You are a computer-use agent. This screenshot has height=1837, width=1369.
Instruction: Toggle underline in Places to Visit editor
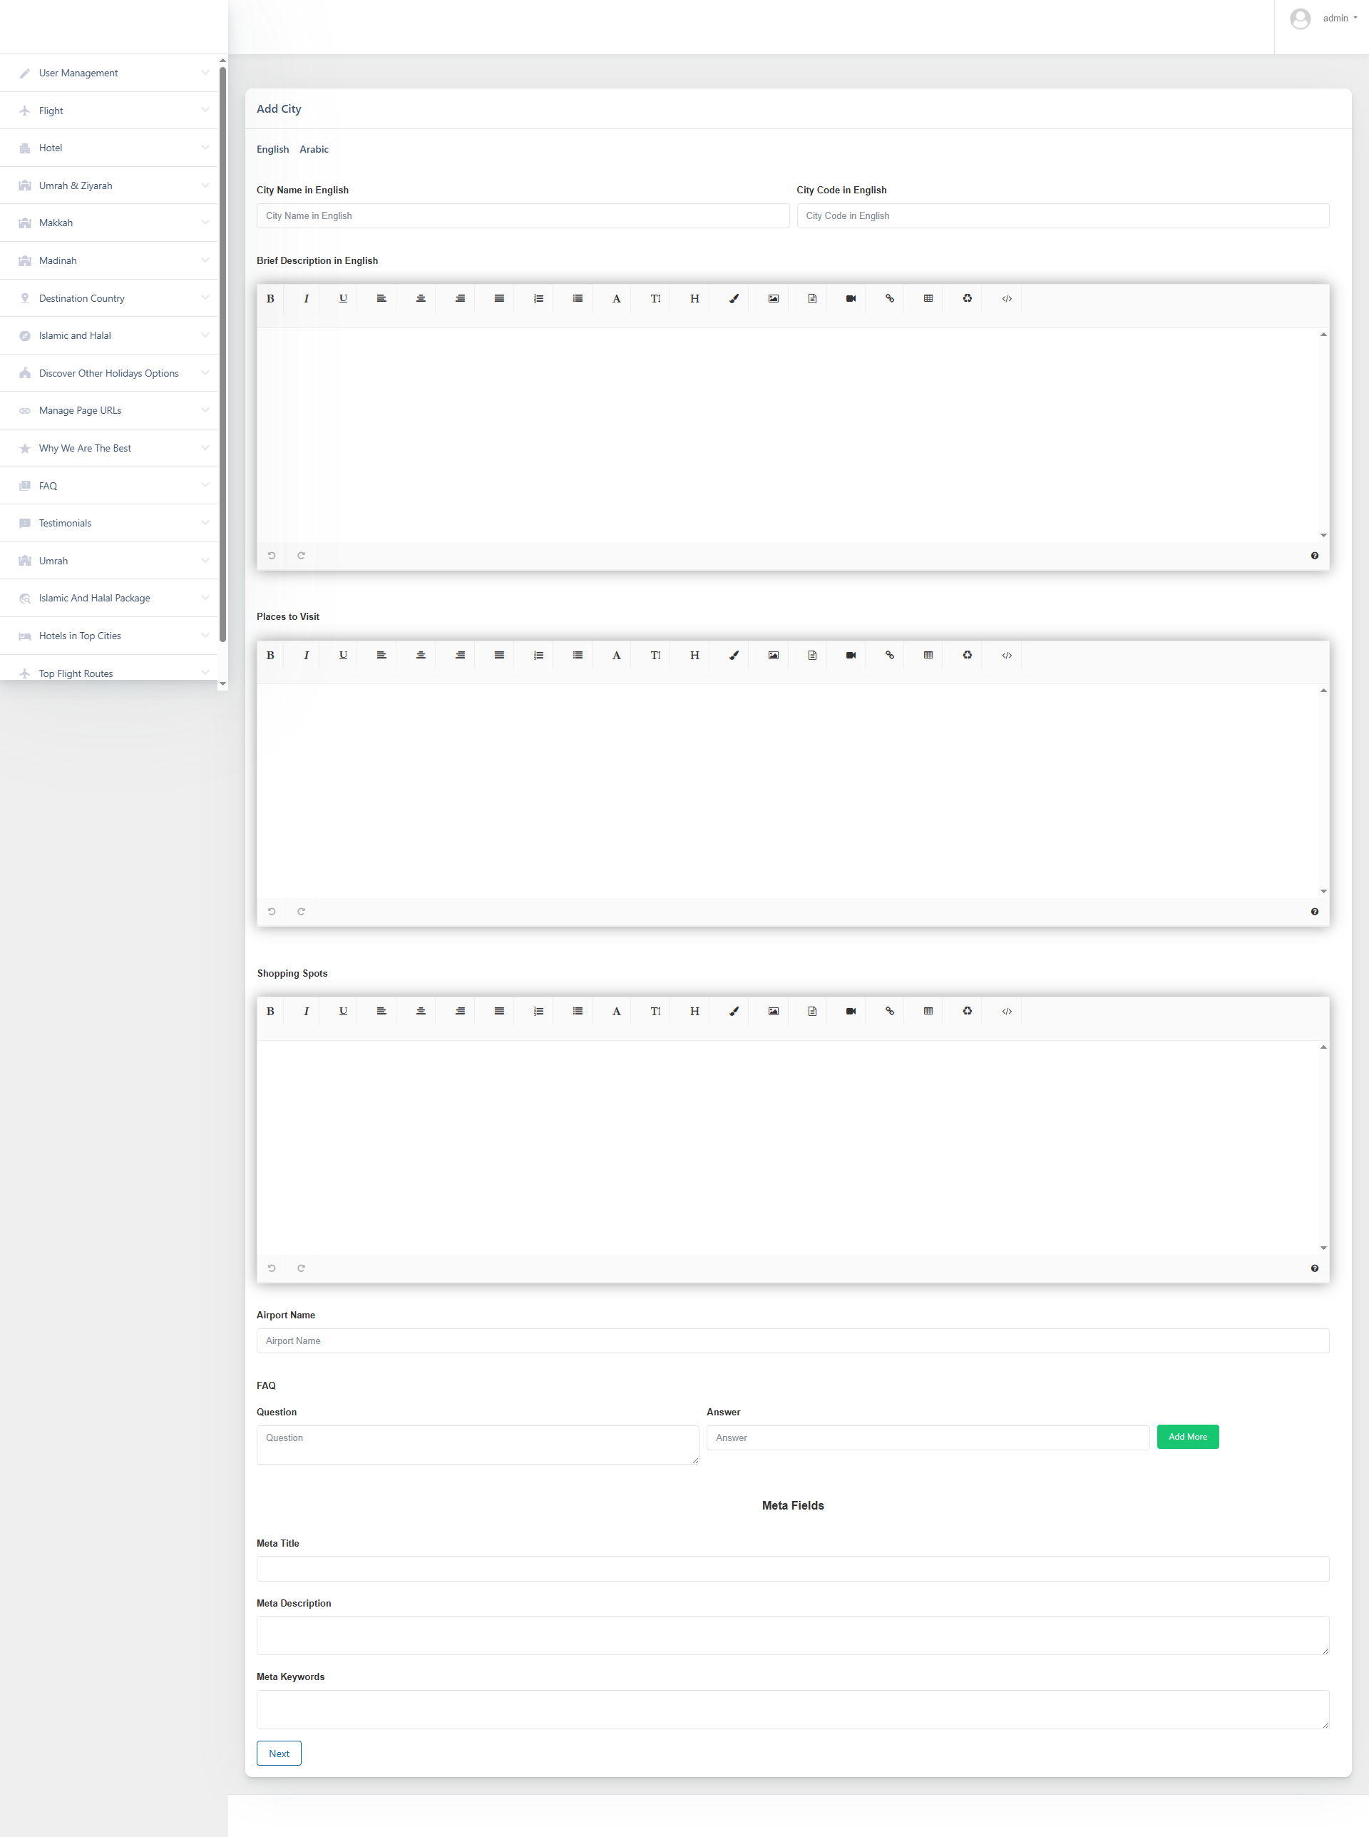pos(343,655)
